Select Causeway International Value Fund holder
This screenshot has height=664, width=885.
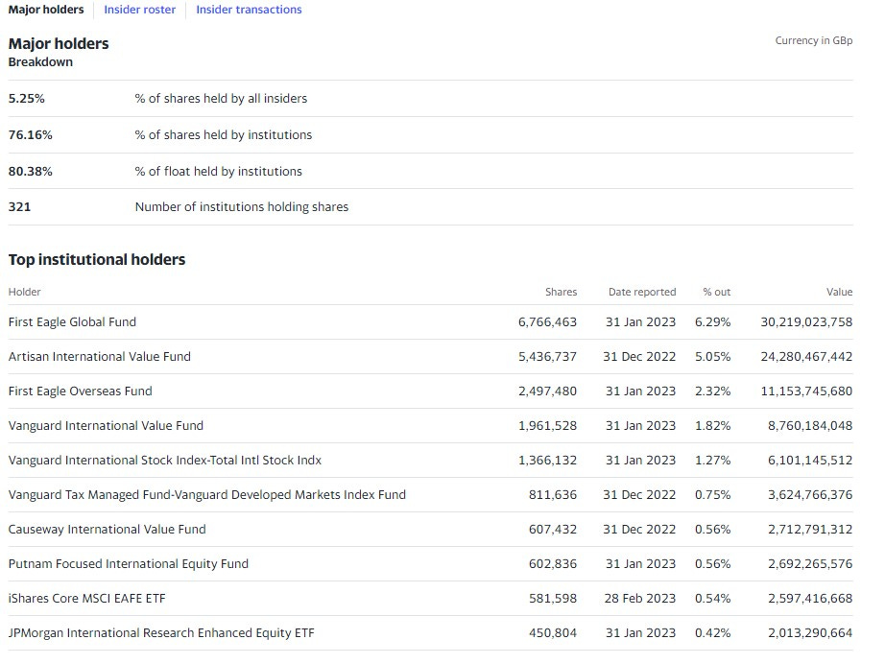pos(108,529)
